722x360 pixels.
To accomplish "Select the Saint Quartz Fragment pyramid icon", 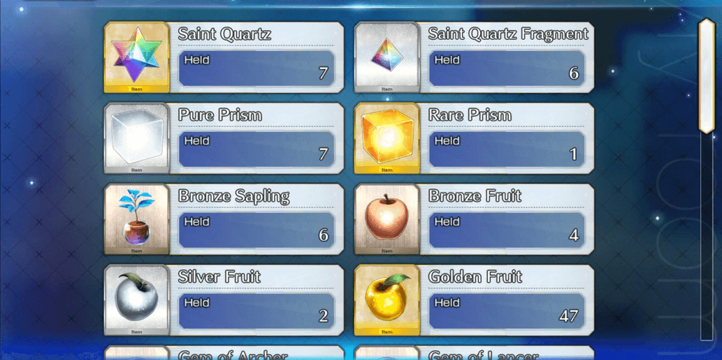I will pos(387,57).
